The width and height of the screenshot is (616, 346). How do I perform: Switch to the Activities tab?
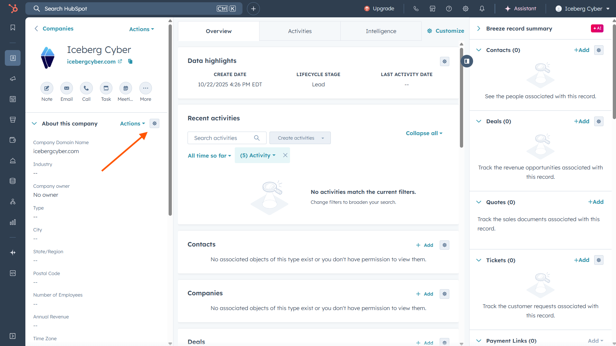point(300,31)
